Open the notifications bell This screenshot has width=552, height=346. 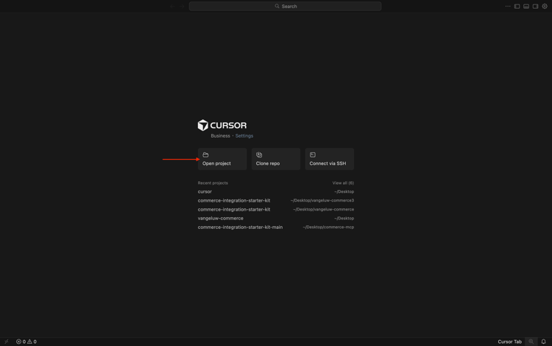pos(544,342)
